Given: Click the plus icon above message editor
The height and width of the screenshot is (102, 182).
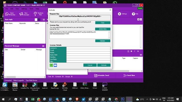Looking at the screenshot, I should point(138,20).
